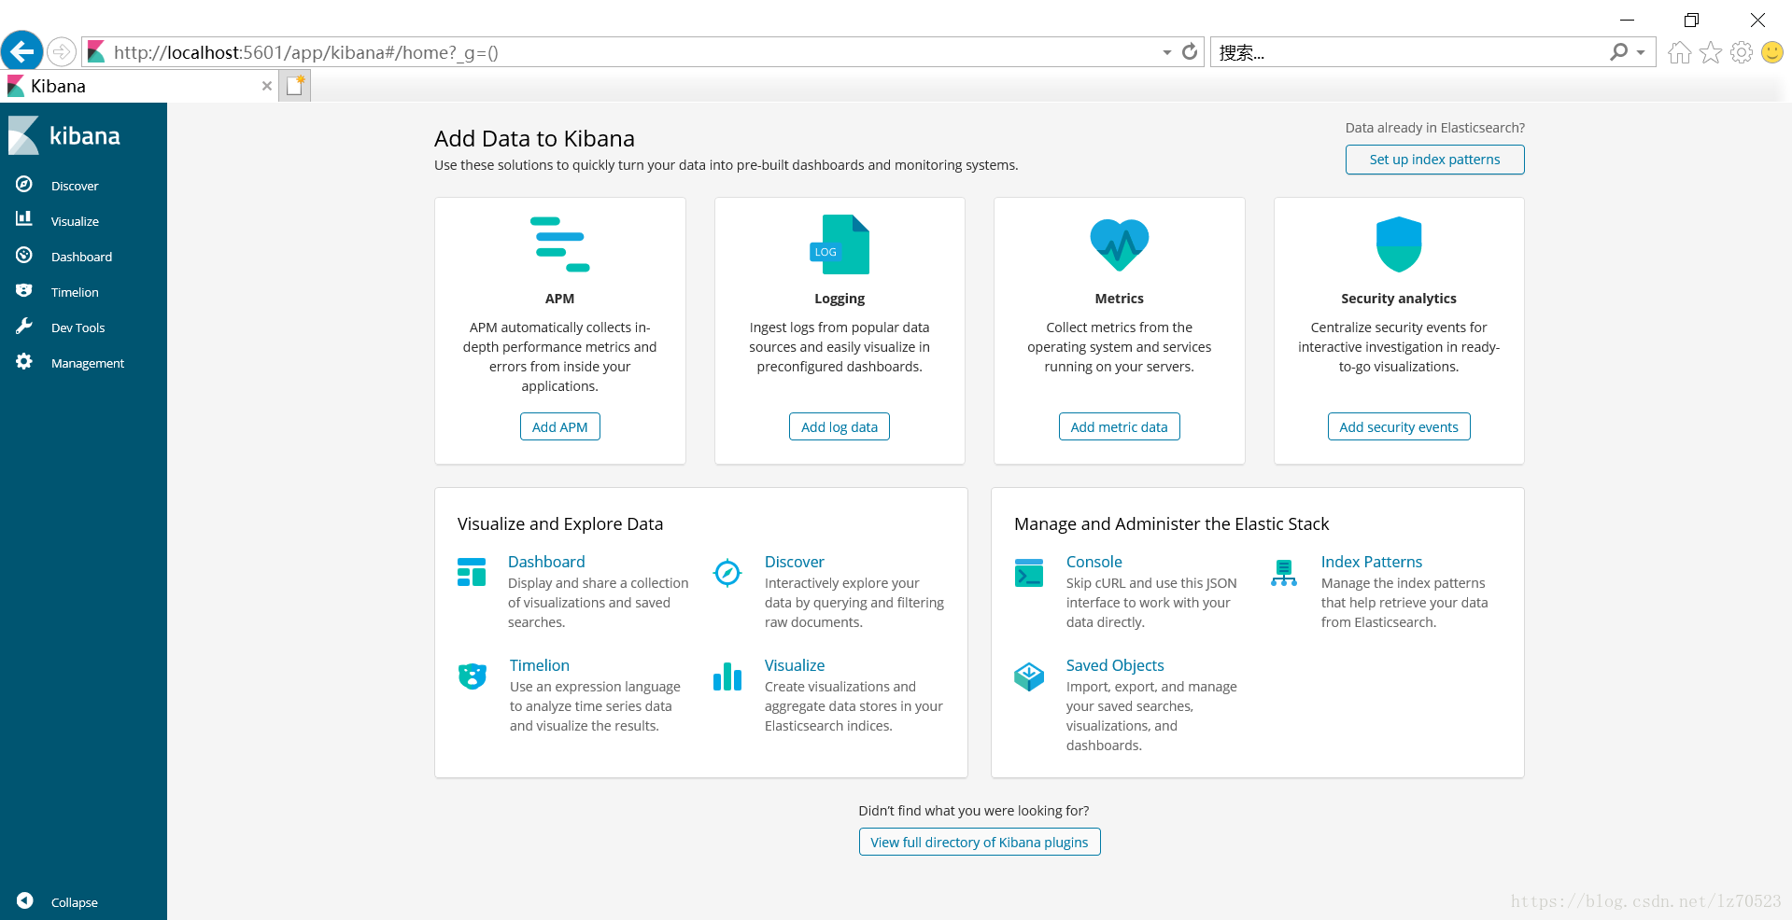Open Dashboard gauge icon in sidebar

click(24, 255)
